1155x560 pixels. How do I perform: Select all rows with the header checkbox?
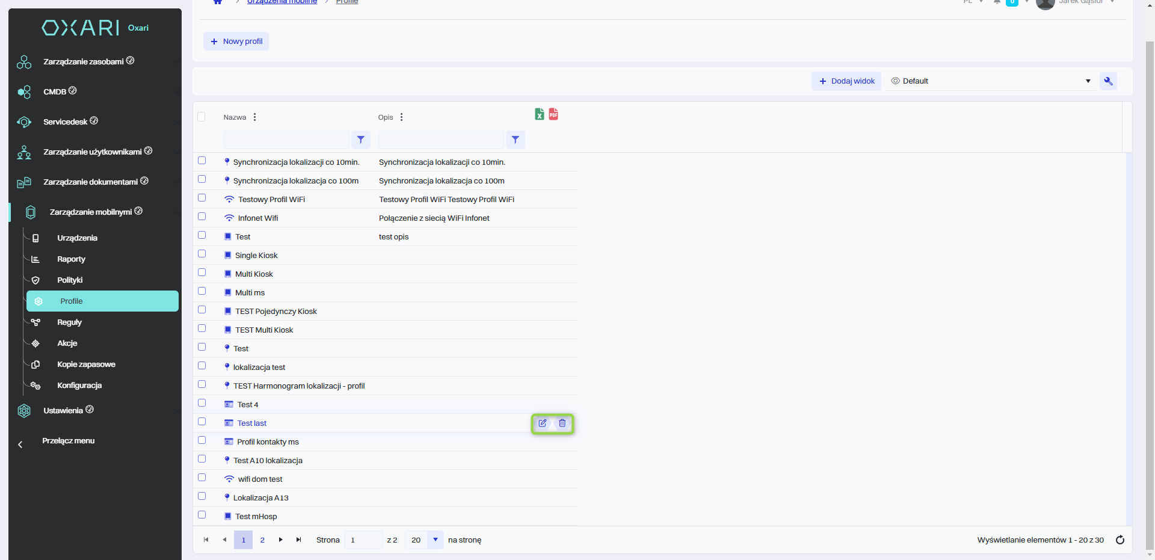202,117
